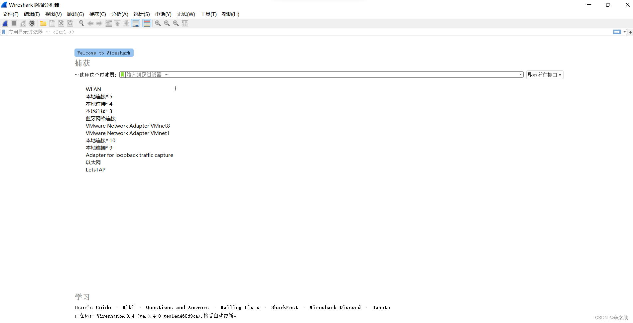This screenshot has height=323, width=633.
Task: Select the 蓝牙网络连接 interface
Action: [101, 119]
